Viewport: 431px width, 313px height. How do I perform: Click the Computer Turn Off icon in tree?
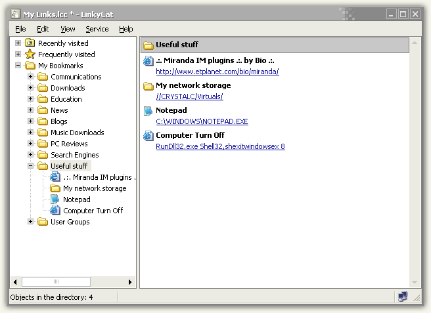pyautogui.click(x=55, y=211)
